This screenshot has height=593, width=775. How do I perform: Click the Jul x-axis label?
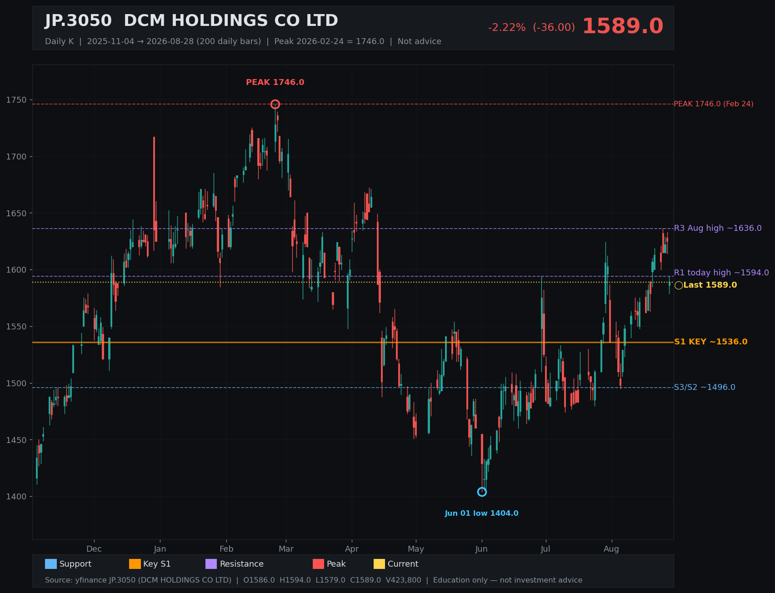click(x=545, y=549)
